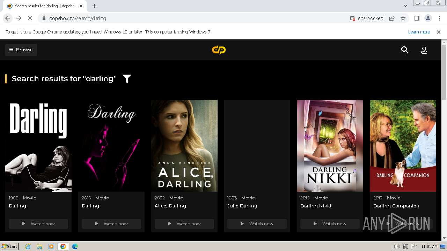Click the taskbar clock 11:01 AM
The image size is (447, 251).
click(x=429, y=246)
